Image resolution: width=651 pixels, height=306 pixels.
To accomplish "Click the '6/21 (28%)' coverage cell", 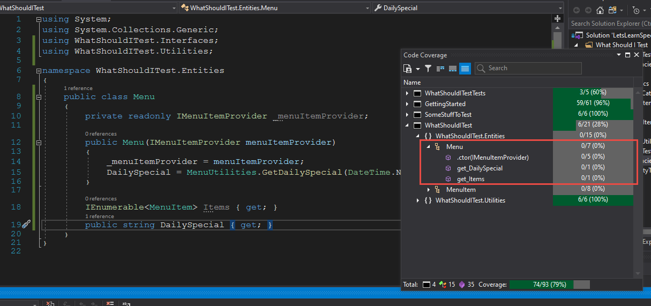I will 593,125.
